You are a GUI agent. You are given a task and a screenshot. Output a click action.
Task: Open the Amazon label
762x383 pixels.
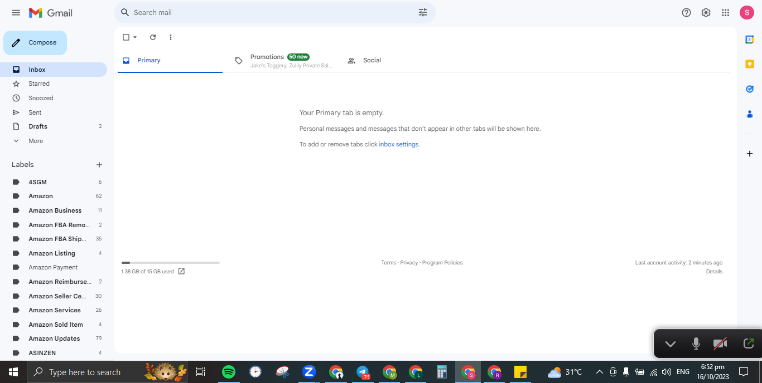tap(54, 196)
